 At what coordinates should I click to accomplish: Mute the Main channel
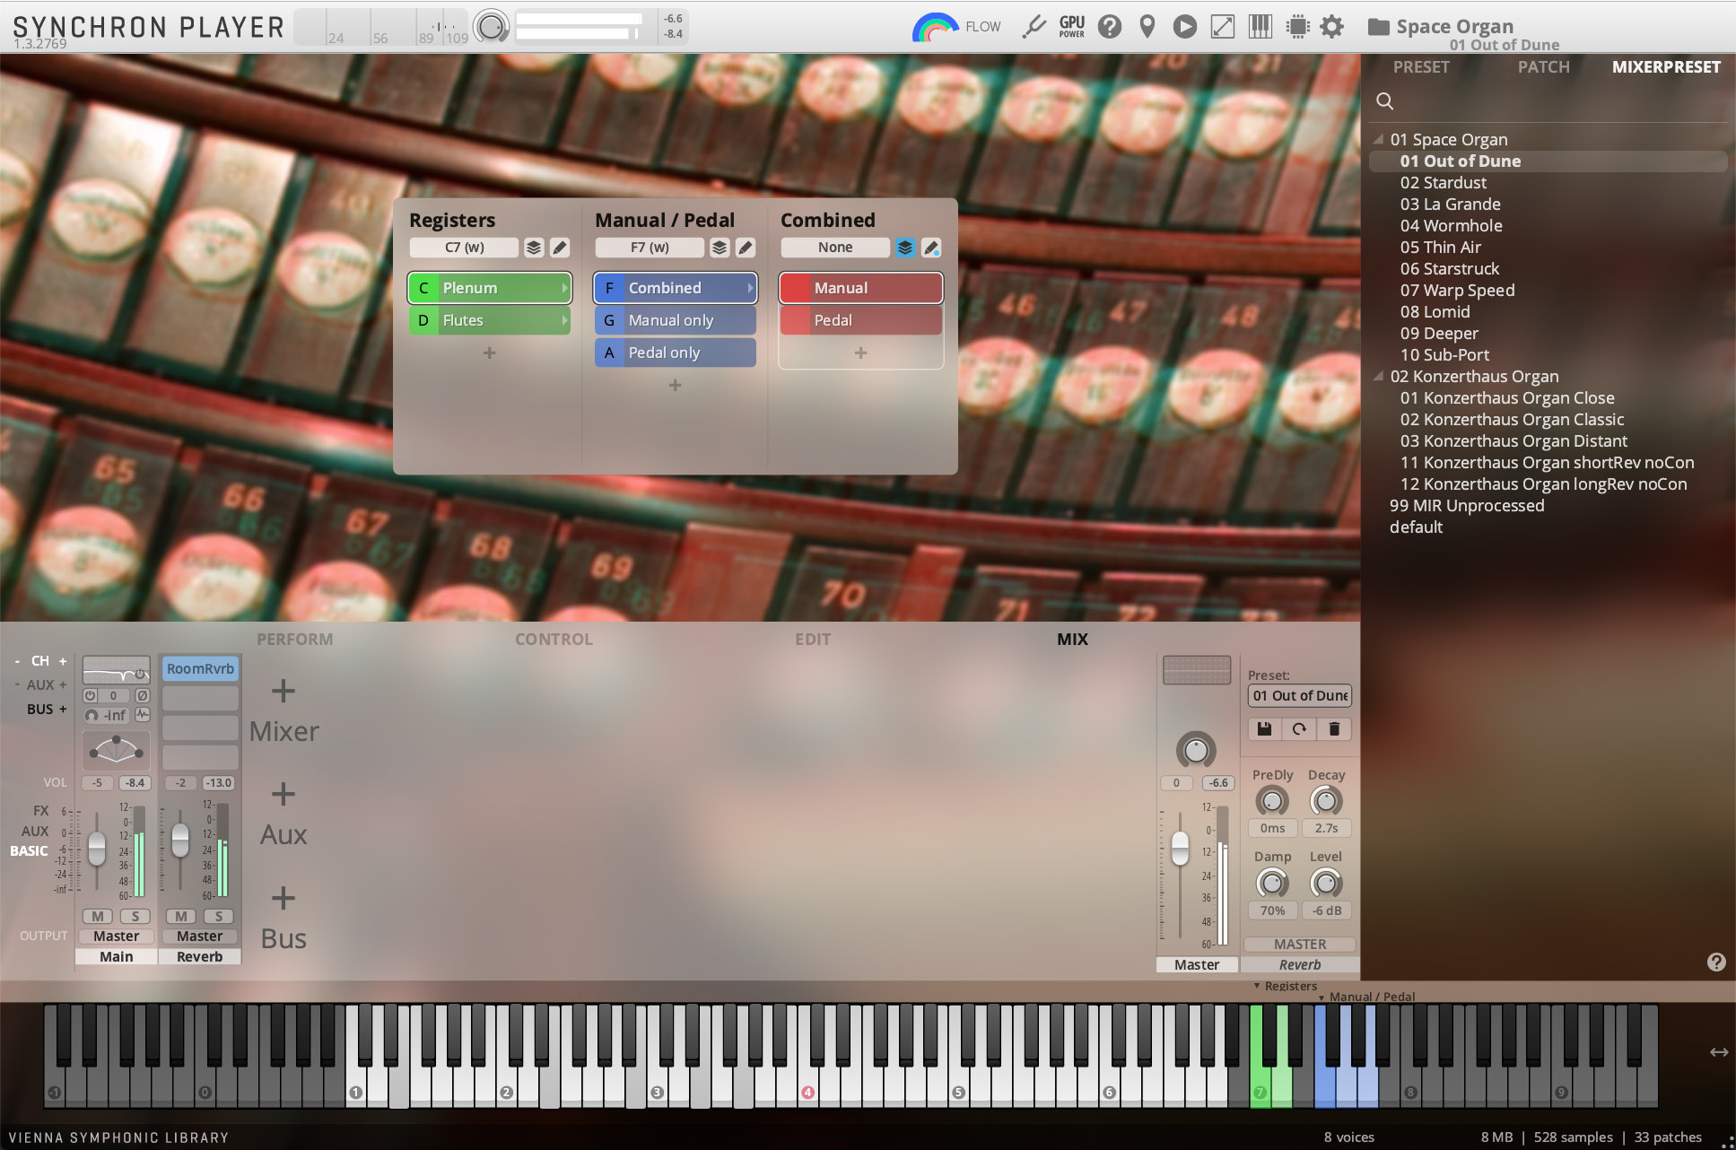pyautogui.click(x=97, y=916)
